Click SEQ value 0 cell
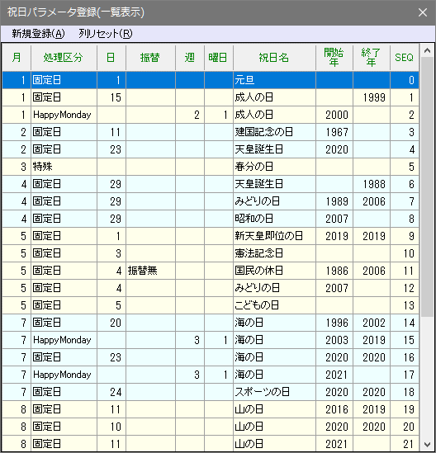Screen dimensions: 436x453 [404, 80]
